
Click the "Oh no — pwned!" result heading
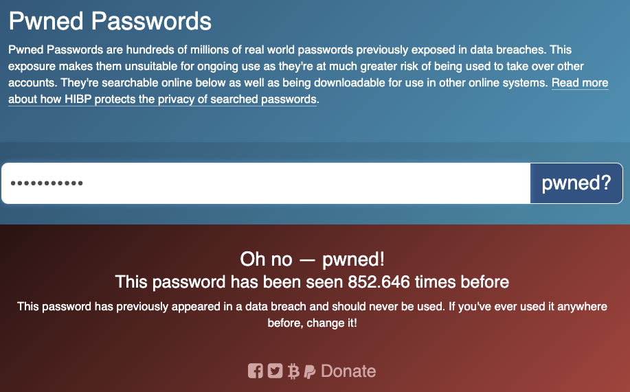click(312, 259)
